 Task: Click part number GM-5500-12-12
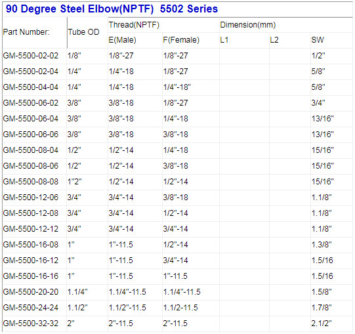(x=31, y=229)
